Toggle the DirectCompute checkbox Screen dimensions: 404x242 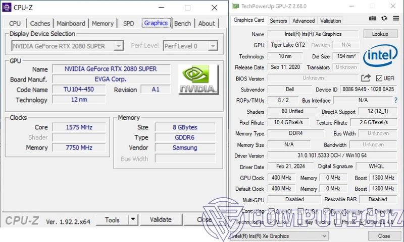(x=327, y=211)
